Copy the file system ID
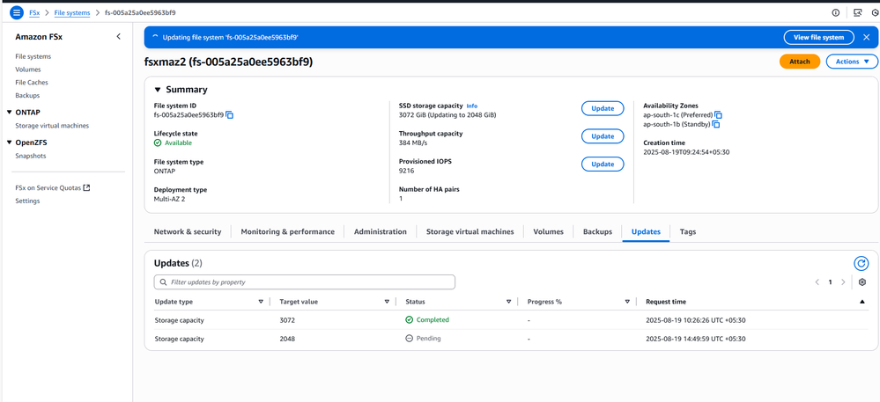Screen dimensions: 880x402 [230, 115]
